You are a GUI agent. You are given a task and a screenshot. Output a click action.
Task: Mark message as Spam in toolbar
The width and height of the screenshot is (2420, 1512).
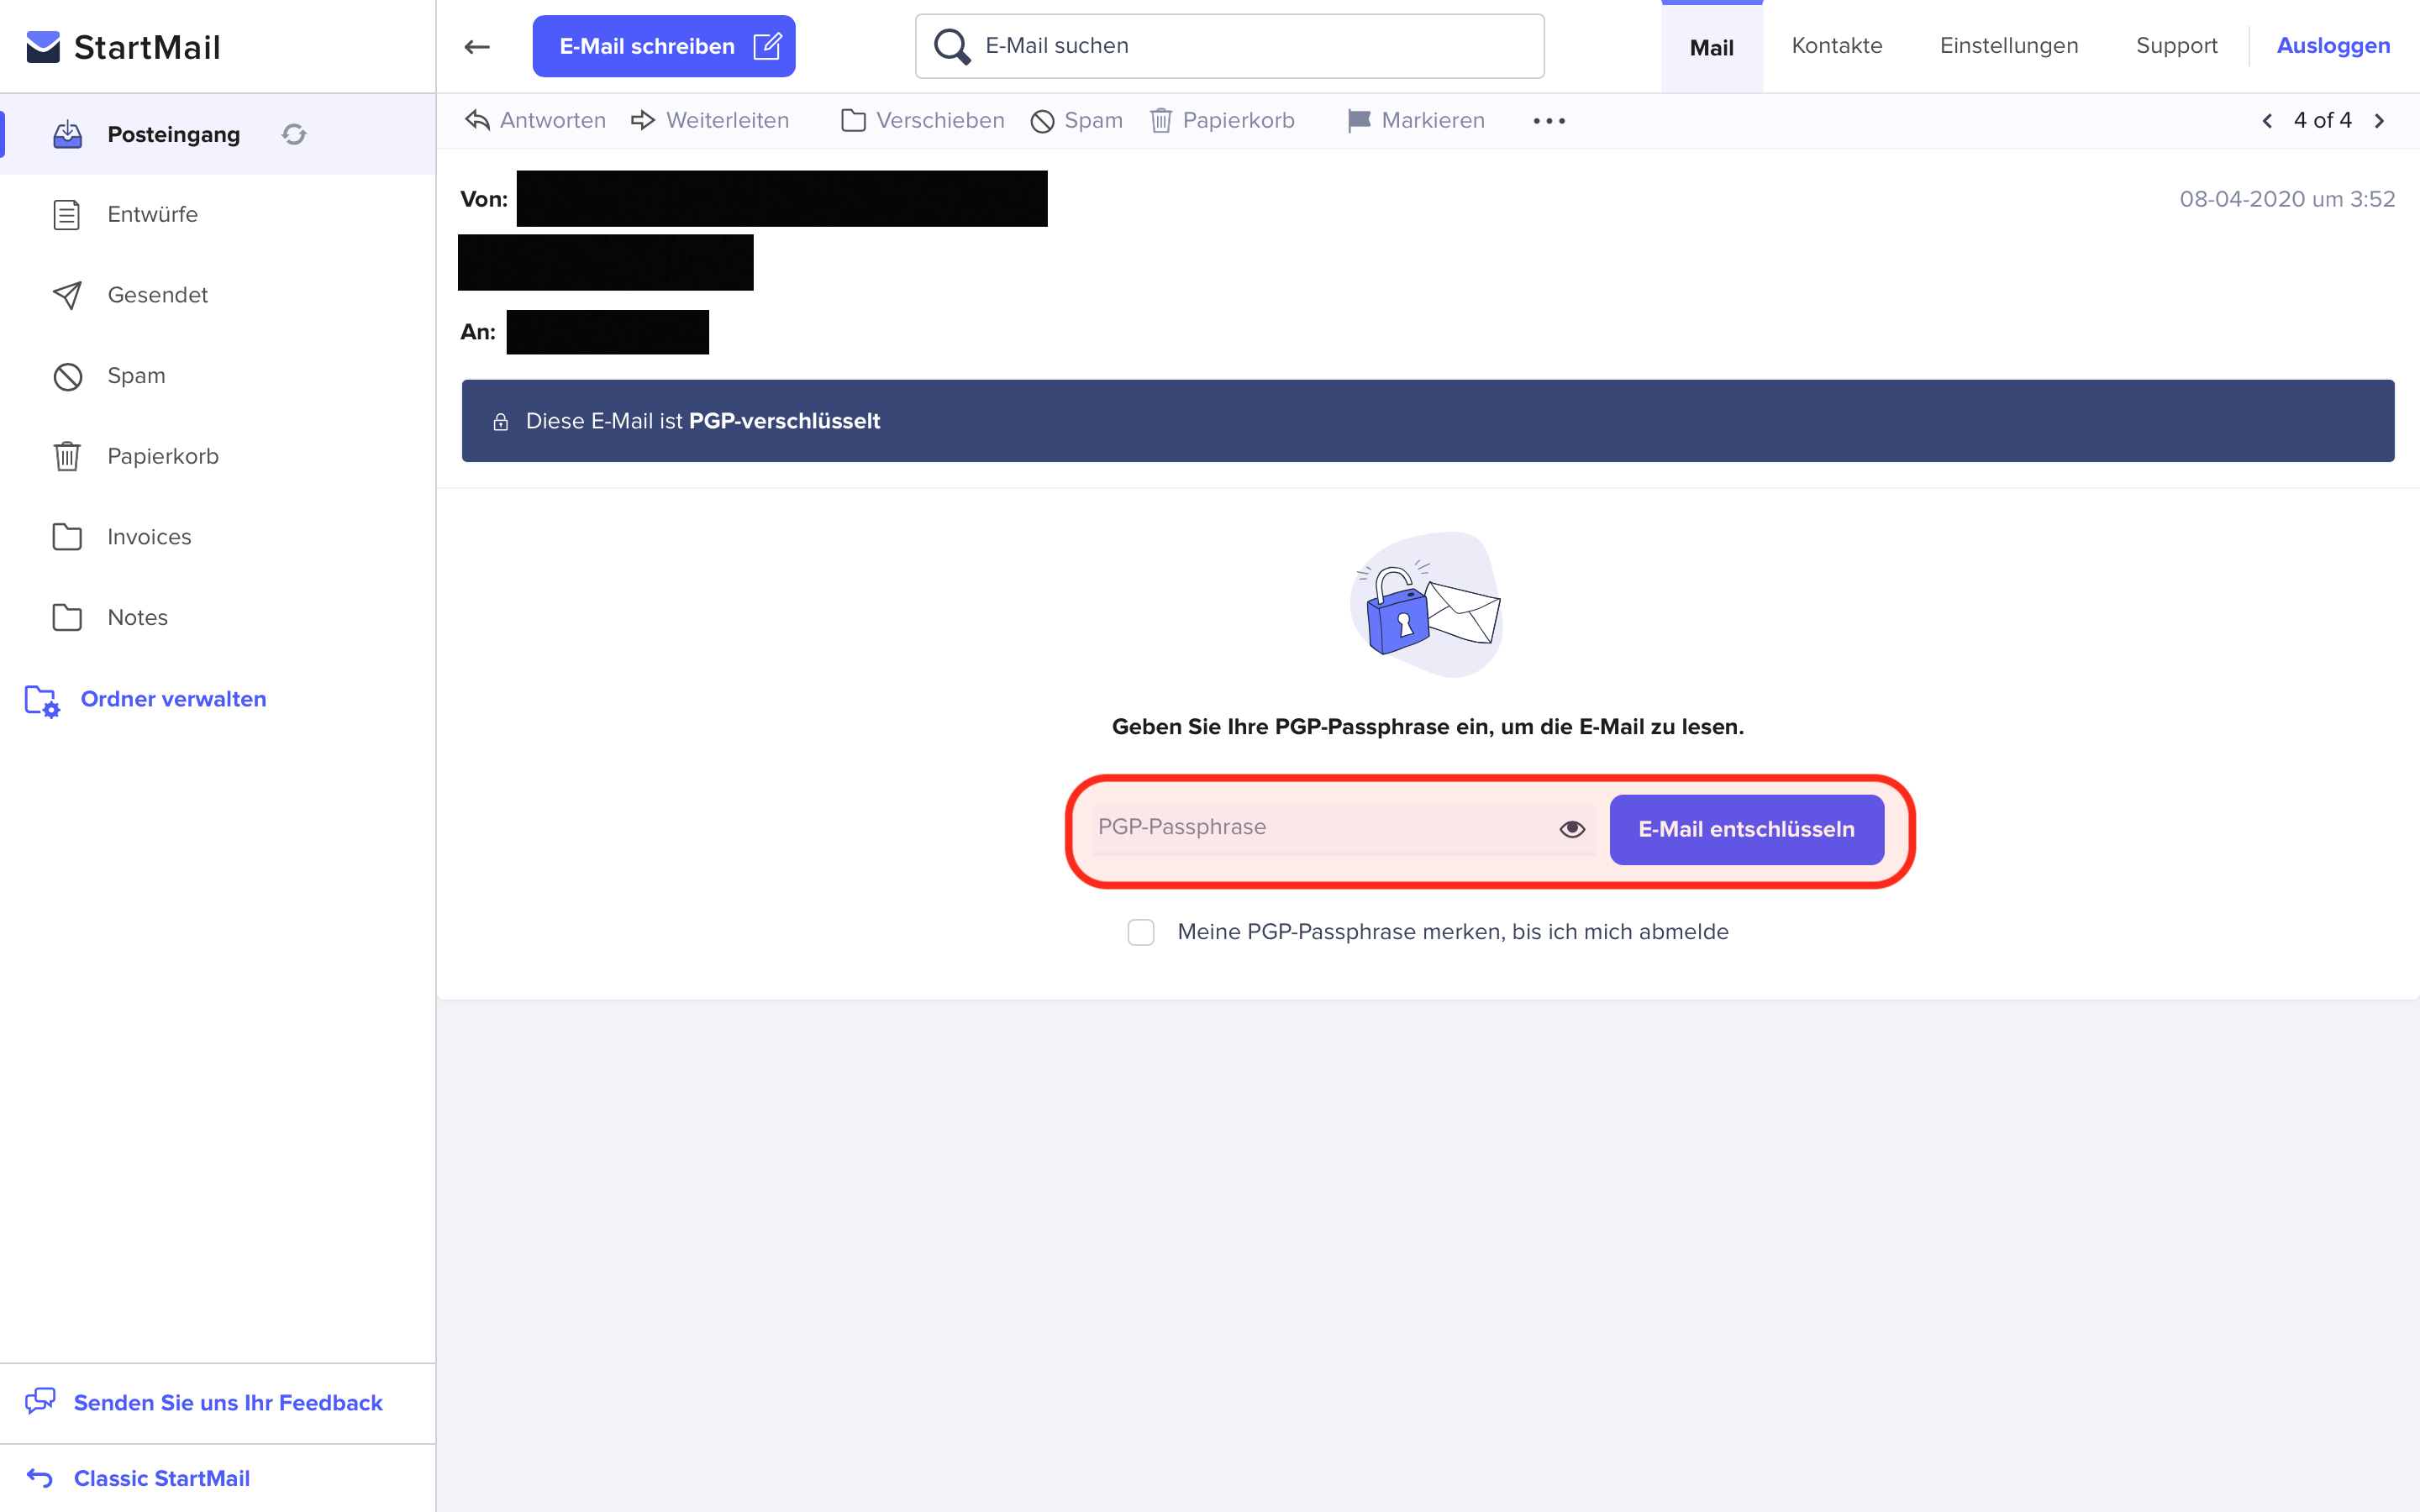pyautogui.click(x=1077, y=120)
